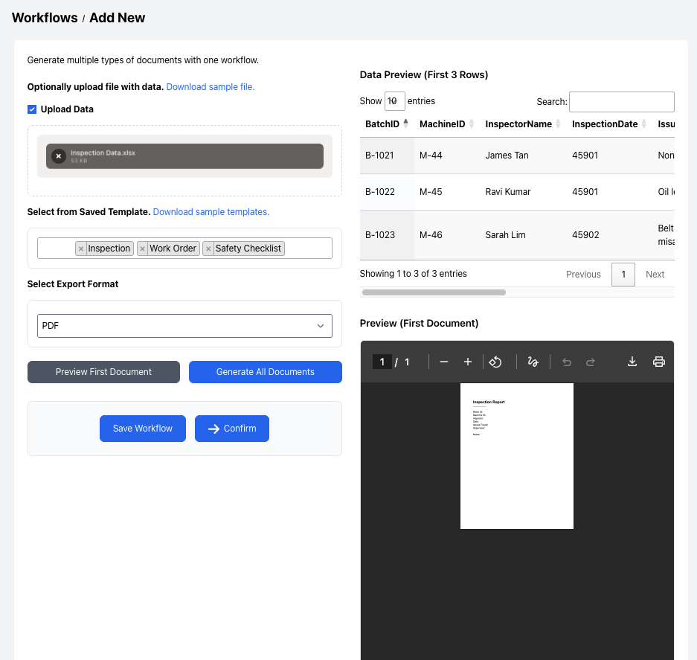Navigate back via the Workflows breadcrumb
The height and width of the screenshot is (660, 697).
pyautogui.click(x=45, y=17)
